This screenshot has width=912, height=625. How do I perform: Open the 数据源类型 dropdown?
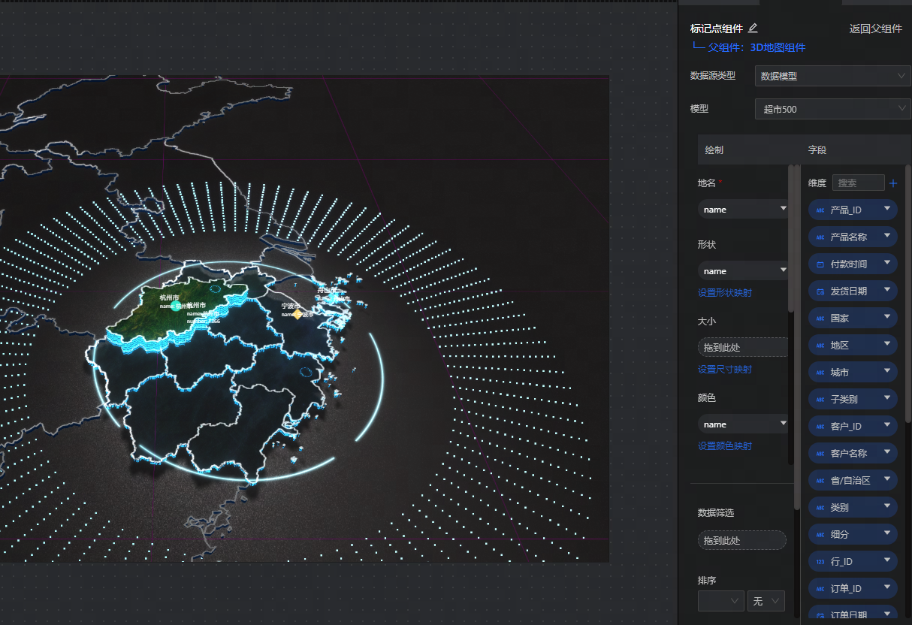832,76
